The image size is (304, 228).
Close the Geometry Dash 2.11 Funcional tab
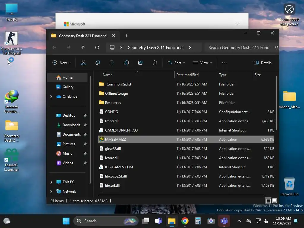(x=114, y=36)
